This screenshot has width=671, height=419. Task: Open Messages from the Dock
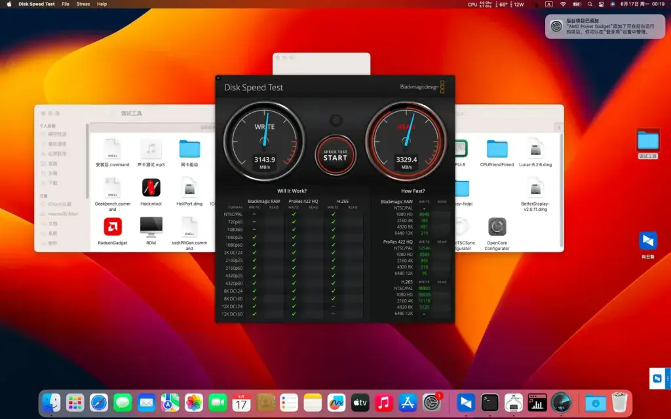[123, 403]
